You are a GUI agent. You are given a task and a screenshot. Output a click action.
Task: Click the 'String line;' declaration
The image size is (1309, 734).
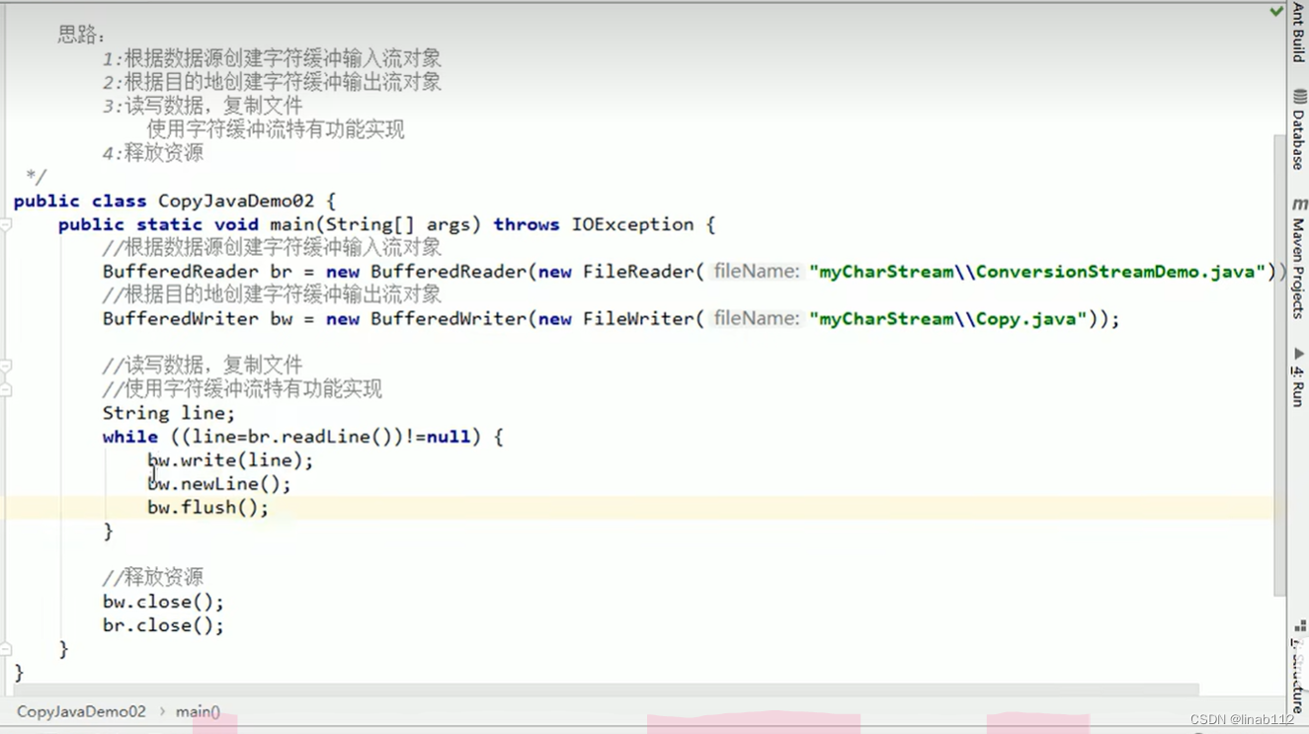169,413
